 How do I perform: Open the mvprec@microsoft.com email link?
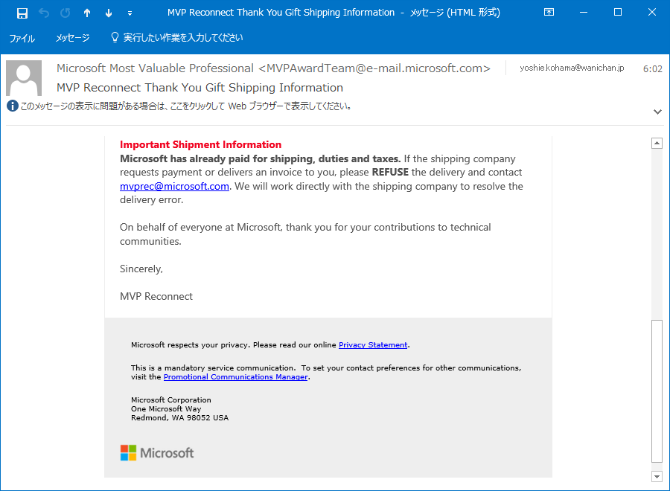pyautogui.click(x=174, y=186)
